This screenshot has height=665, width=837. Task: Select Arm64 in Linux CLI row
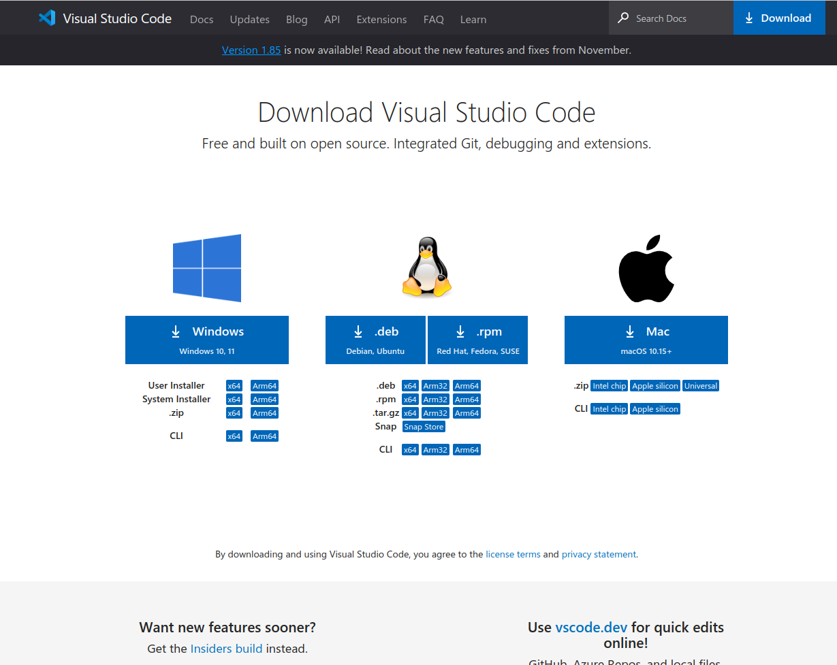[x=467, y=450]
